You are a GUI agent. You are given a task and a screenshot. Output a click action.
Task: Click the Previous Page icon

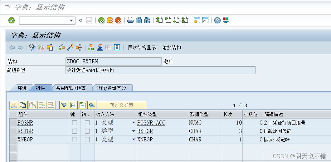click(x=168, y=20)
